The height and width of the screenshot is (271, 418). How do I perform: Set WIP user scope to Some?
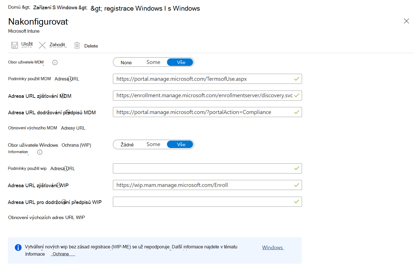point(154,144)
